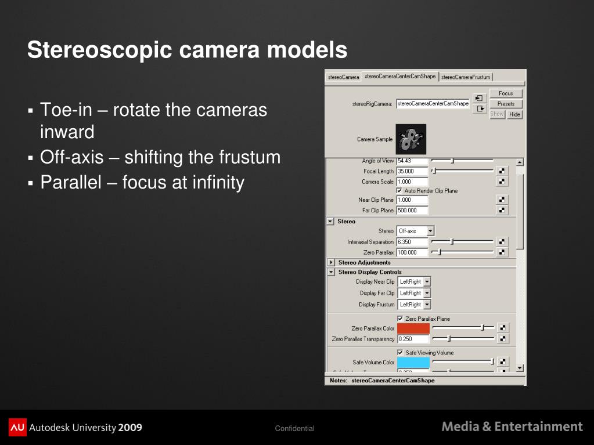Click the map icon beside Camera Scale
The width and height of the screenshot is (594, 445).
pyautogui.click(x=502, y=182)
